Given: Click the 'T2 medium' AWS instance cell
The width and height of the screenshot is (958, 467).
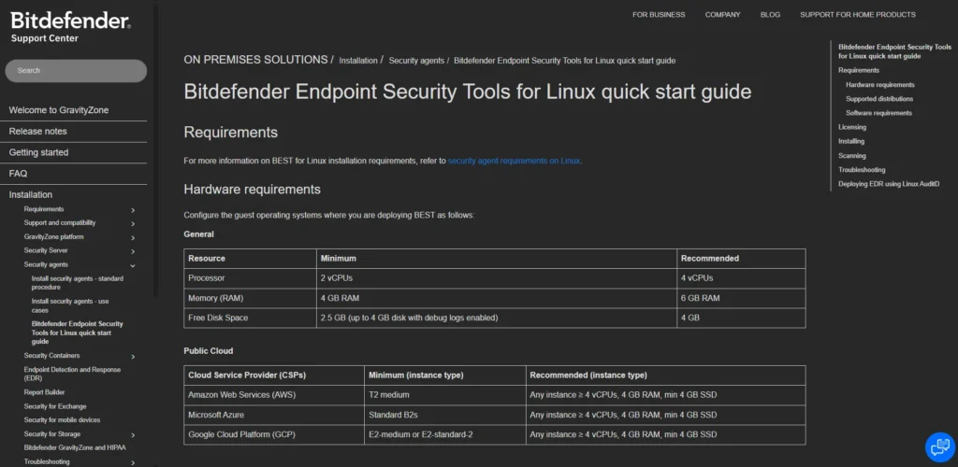Looking at the screenshot, I should (x=444, y=395).
